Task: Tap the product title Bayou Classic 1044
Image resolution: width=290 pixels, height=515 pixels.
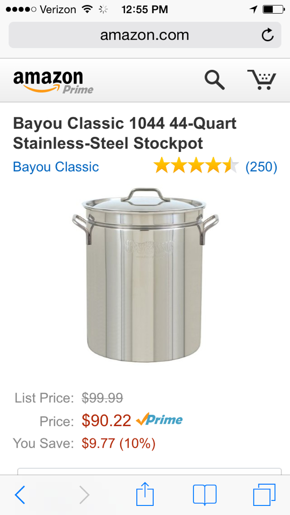Action: pos(125,133)
